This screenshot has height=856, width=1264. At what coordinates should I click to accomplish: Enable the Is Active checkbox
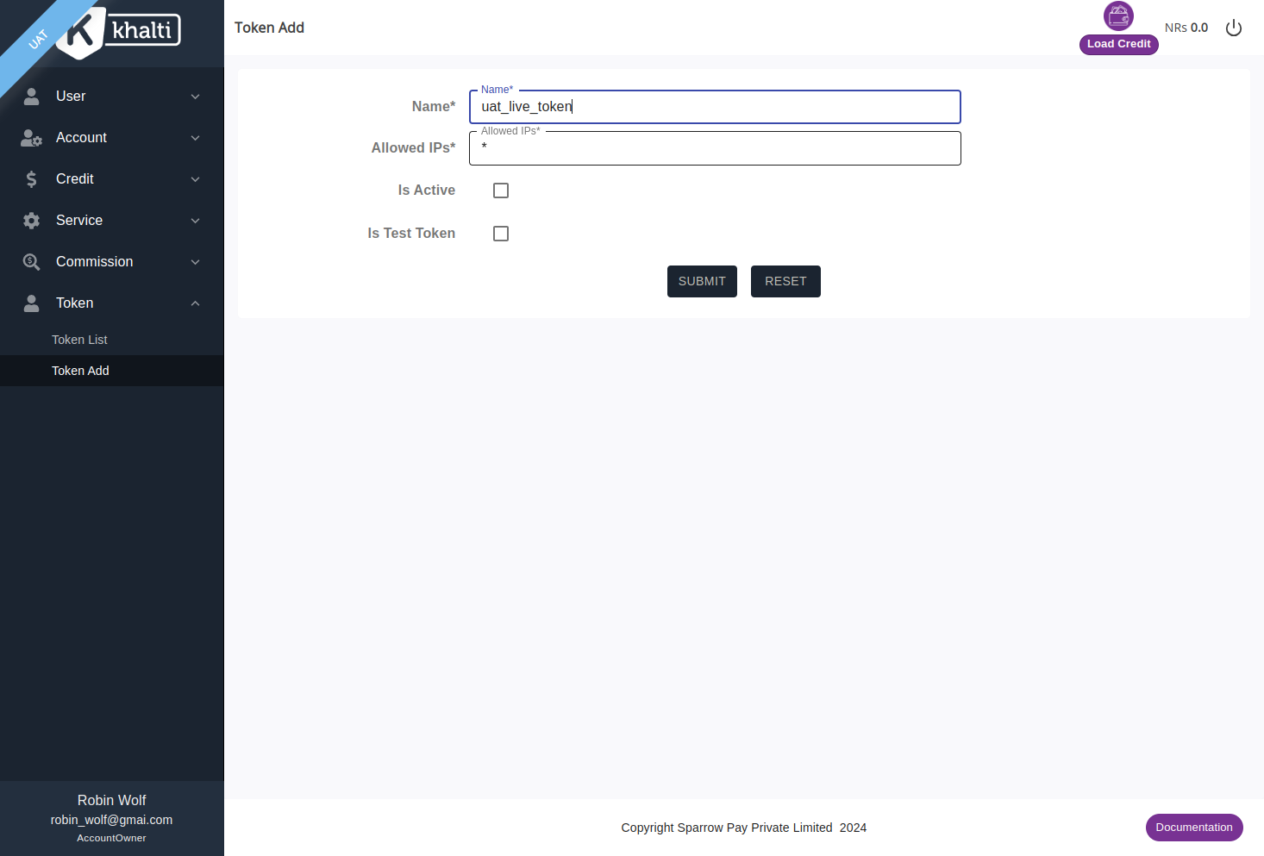(501, 191)
